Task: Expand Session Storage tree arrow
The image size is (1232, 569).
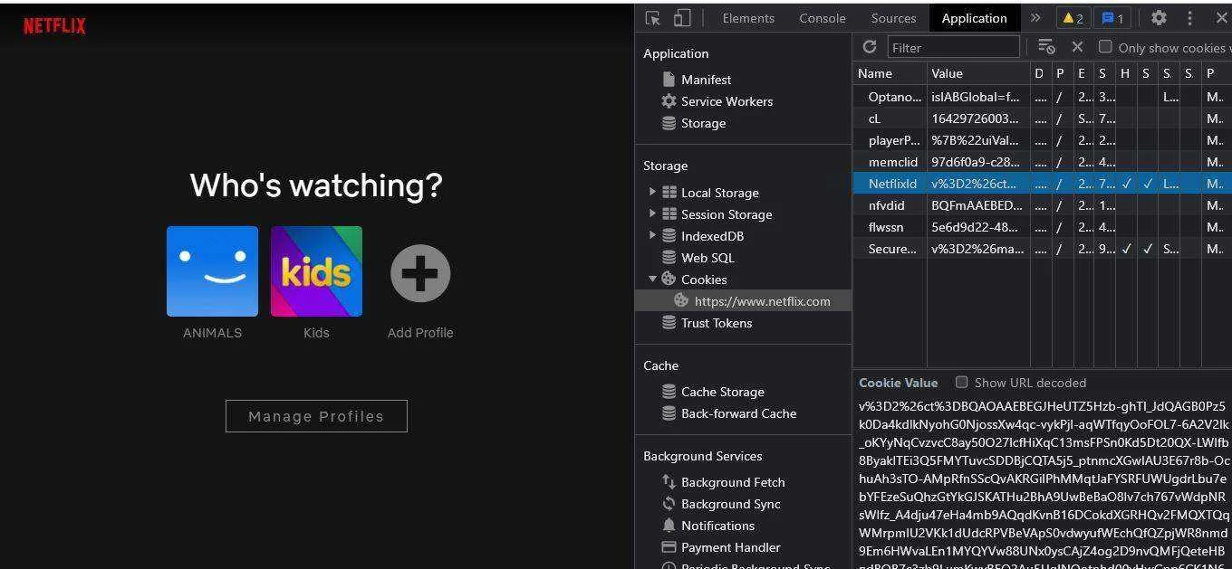Action: click(652, 213)
